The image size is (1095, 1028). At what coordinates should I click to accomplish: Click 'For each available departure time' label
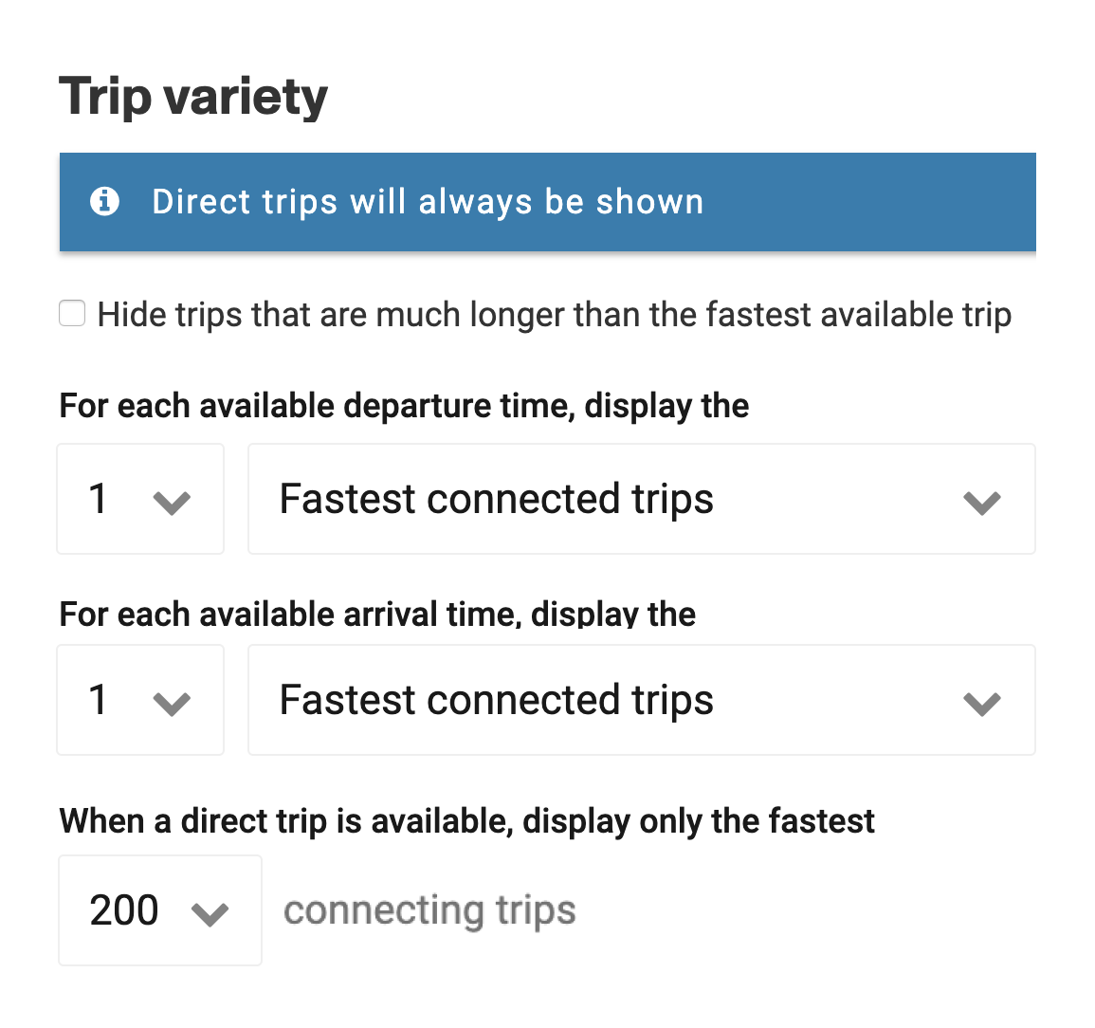[404, 406]
